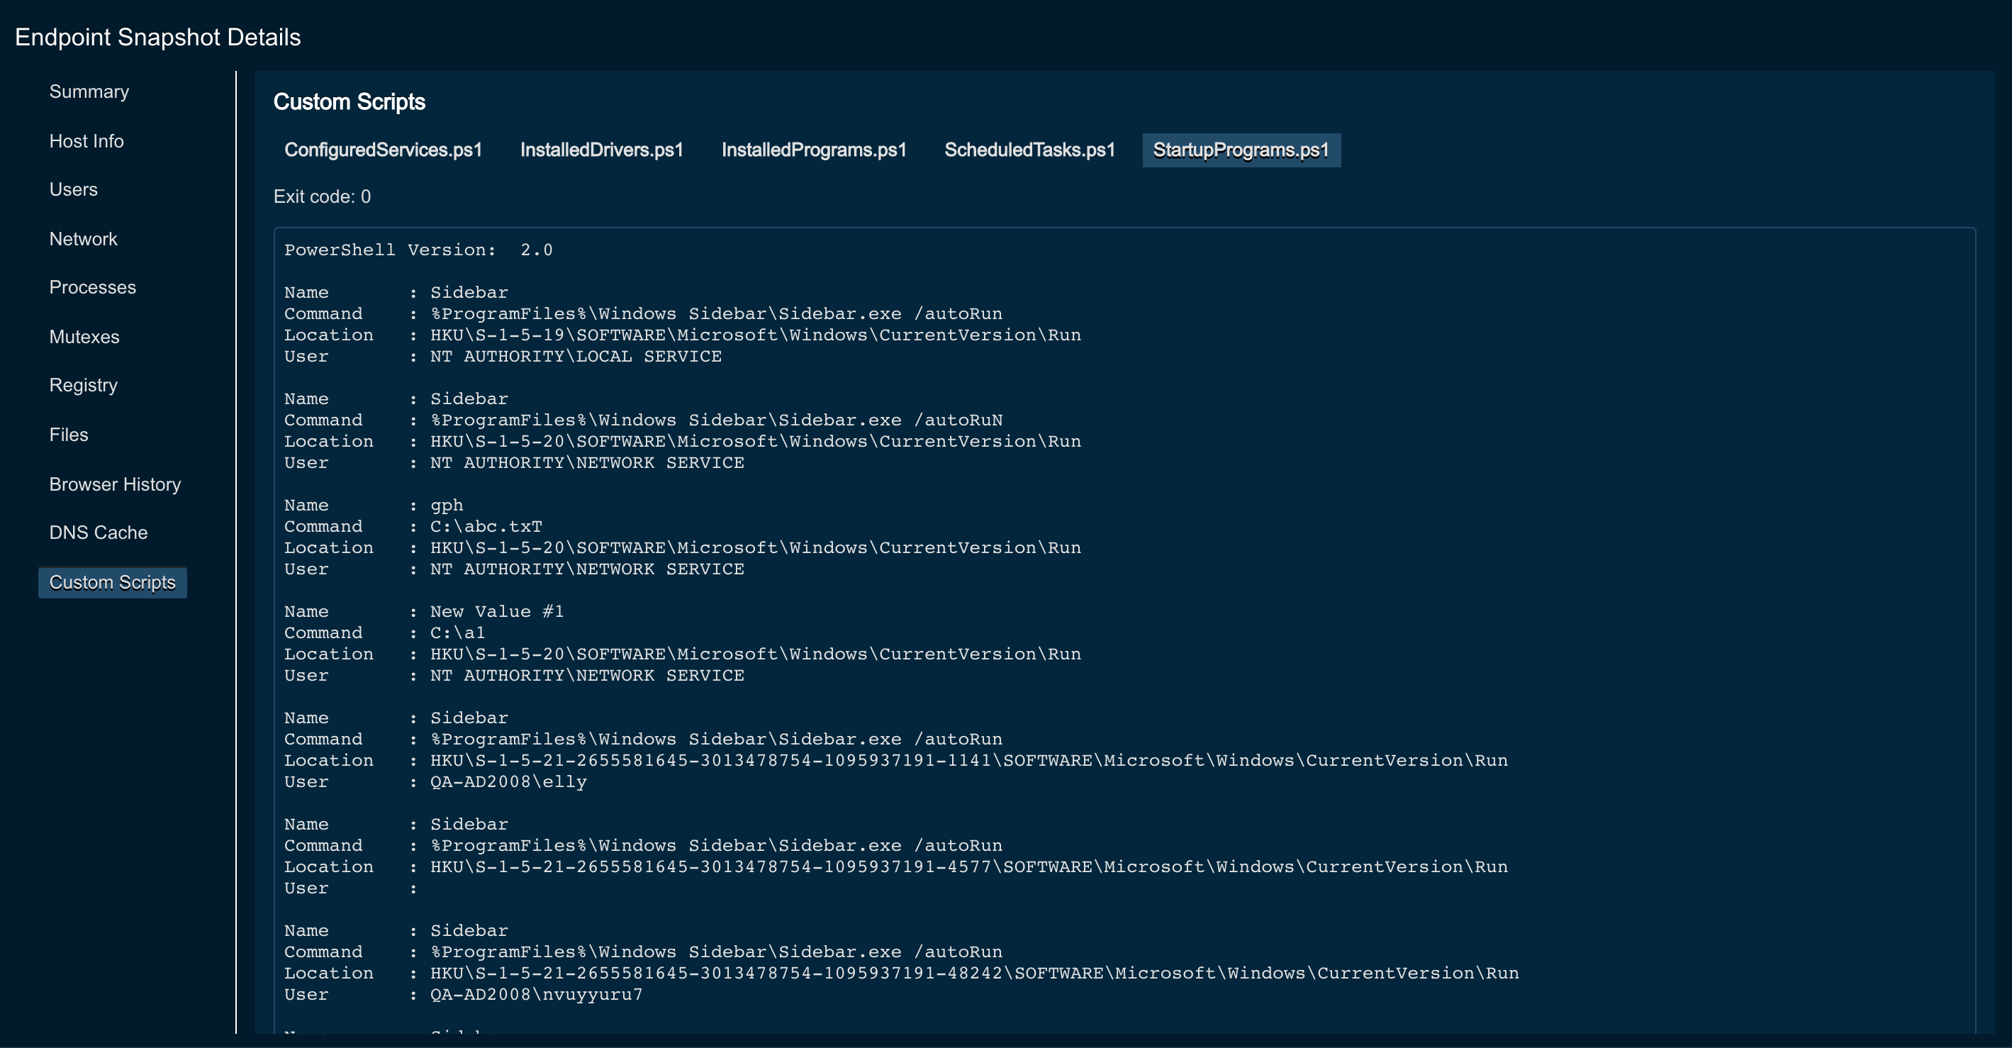Show Browser History details

point(115,484)
